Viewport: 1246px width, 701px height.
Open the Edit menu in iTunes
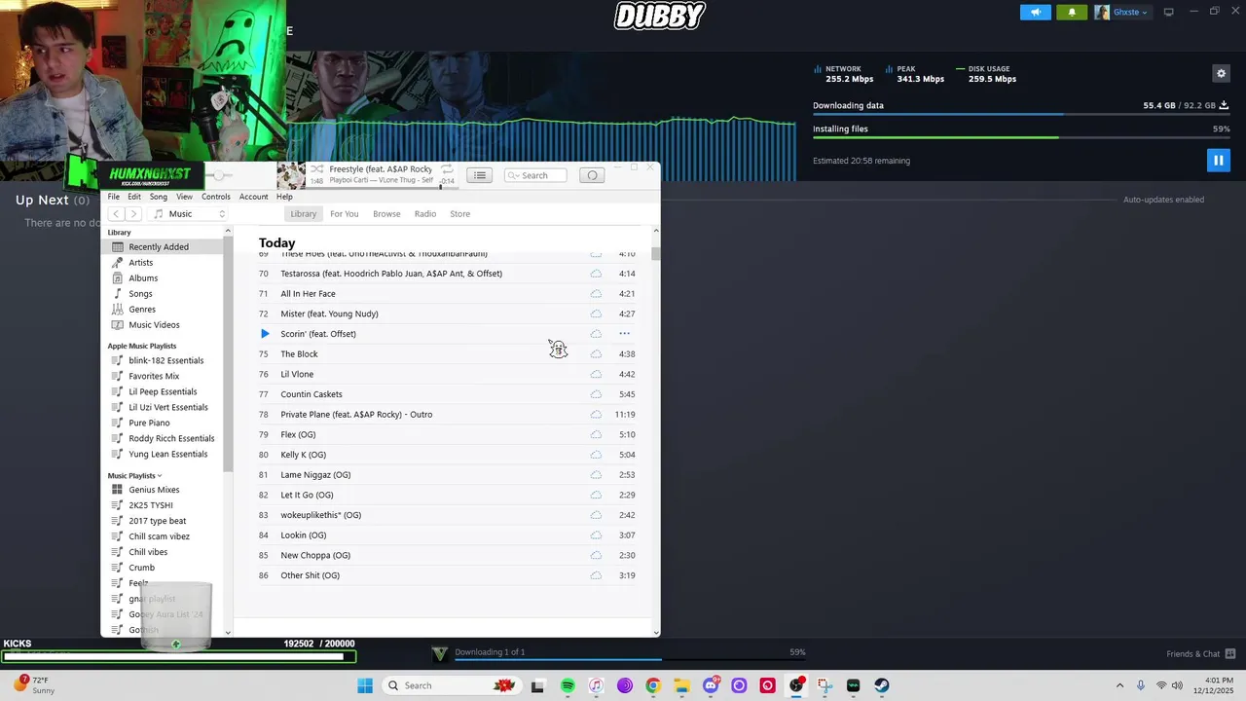coord(134,197)
